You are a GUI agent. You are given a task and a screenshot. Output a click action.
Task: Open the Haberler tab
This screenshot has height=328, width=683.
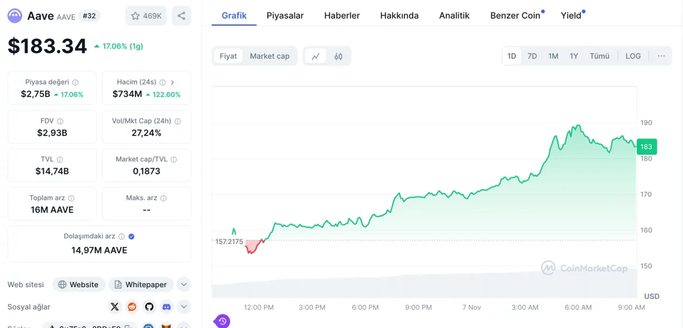(x=342, y=16)
